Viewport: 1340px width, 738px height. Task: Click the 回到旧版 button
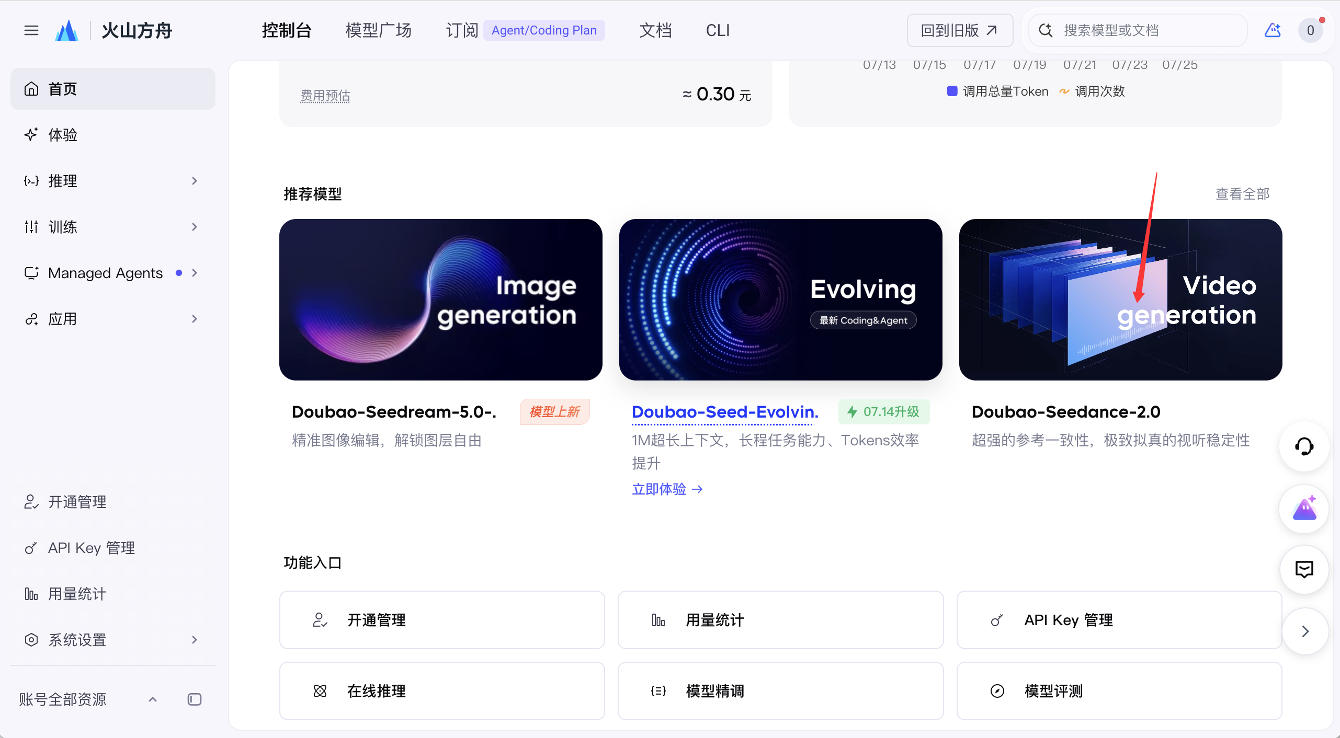pyautogui.click(x=960, y=30)
